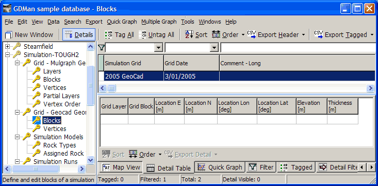Select Vertices under Grid - Geocad
The height and width of the screenshot is (186, 378).
(x=55, y=129)
